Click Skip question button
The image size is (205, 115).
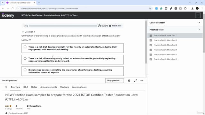pyautogui.click(x=114, y=80)
